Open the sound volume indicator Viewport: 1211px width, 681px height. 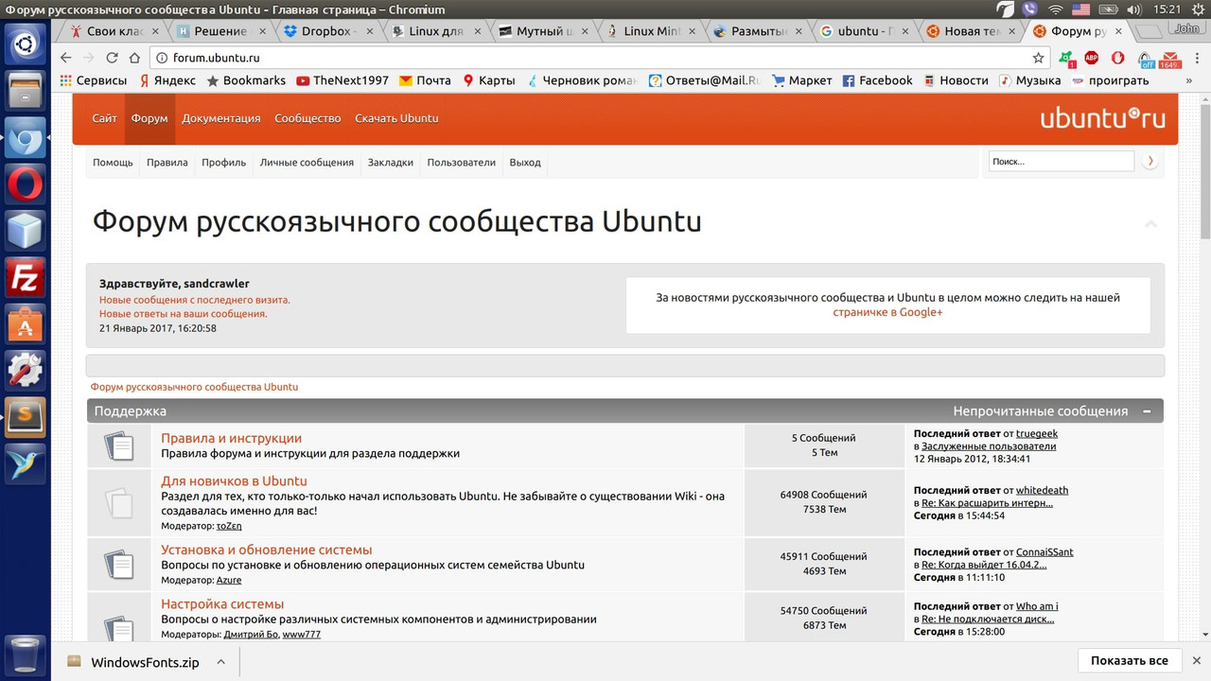(x=1133, y=9)
